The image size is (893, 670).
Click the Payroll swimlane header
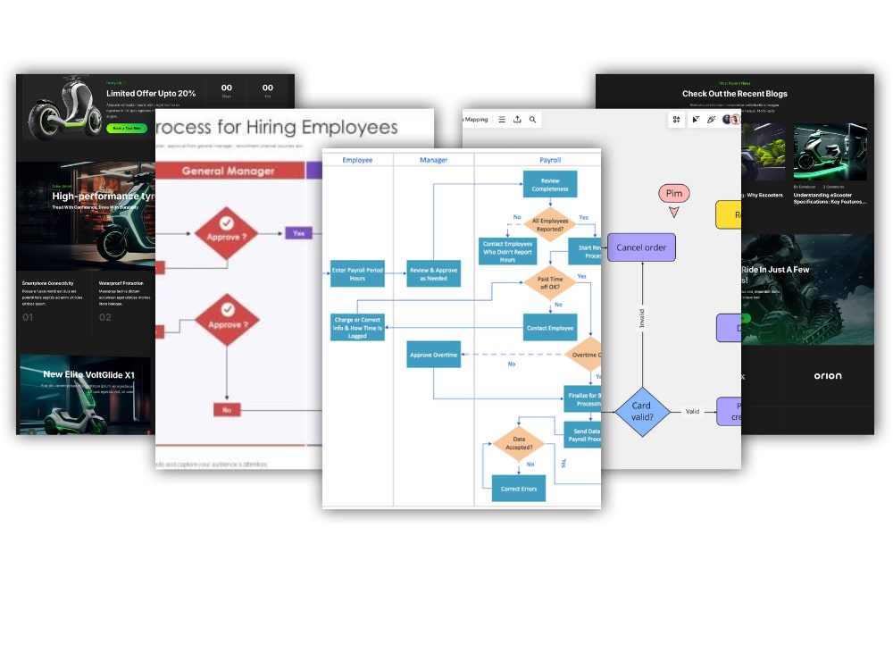[x=550, y=160]
